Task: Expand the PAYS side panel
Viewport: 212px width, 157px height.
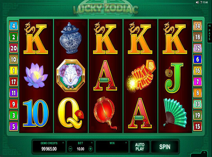Action: [x=209, y=33]
